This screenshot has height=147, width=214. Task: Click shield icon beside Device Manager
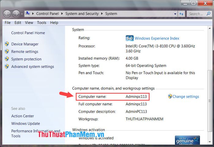(7, 44)
